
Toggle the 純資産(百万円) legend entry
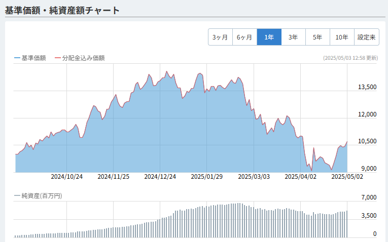click(38, 196)
